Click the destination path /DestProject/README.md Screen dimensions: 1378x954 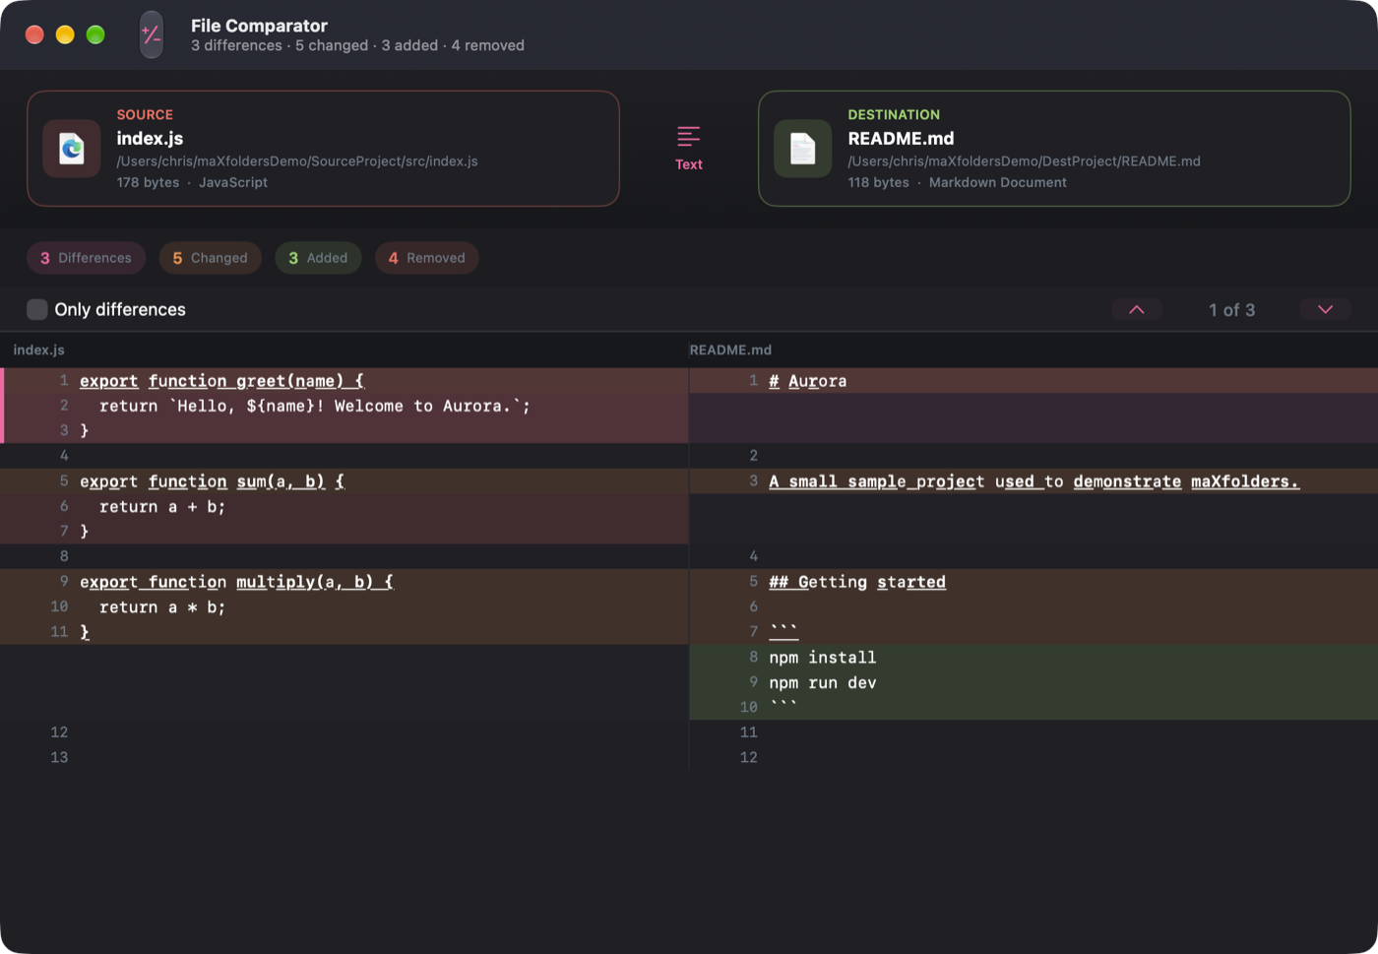point(1024,161)
